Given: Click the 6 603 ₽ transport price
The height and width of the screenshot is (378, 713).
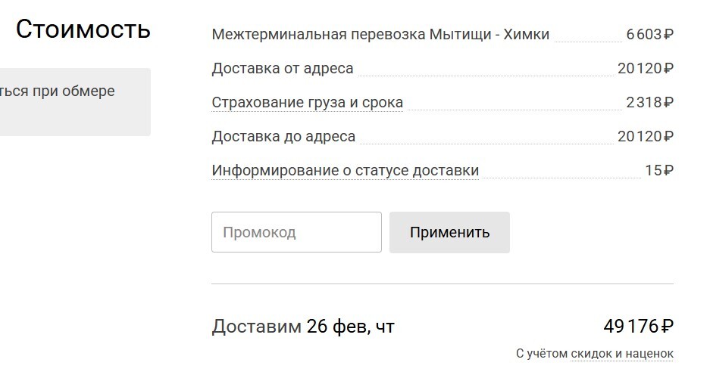Looking at the screenshot, I should coord(649,34).
